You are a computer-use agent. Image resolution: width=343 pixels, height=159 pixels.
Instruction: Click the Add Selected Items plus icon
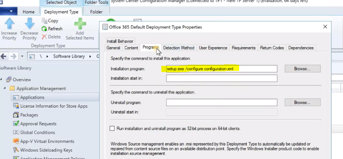pyautogui.click(x=80, y=23)
